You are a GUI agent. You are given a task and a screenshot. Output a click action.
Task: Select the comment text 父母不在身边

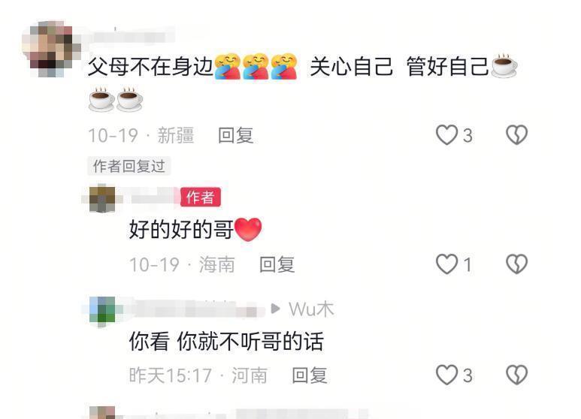coord(150,67)
